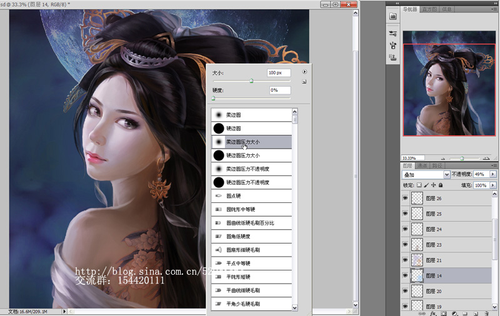The height and width of the screenshot is (316, 500).
Task: Add a layer mask
Action: click(x=444, y=314)
